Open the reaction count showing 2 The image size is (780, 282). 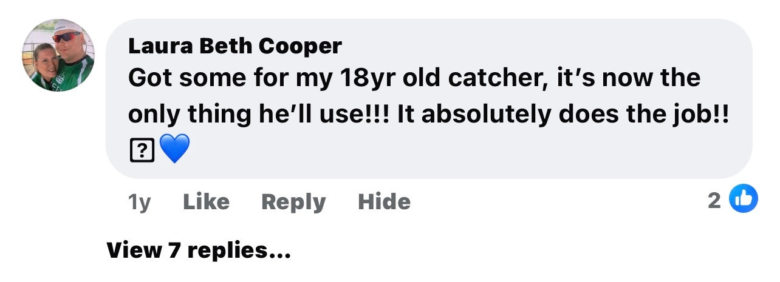[x=714, y=200]
